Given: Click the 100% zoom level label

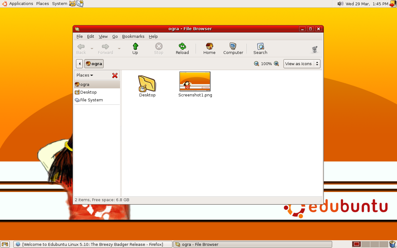Looking at the screenshot, I should click(266, 64).
